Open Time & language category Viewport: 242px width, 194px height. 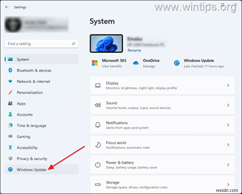pos(32,126)
